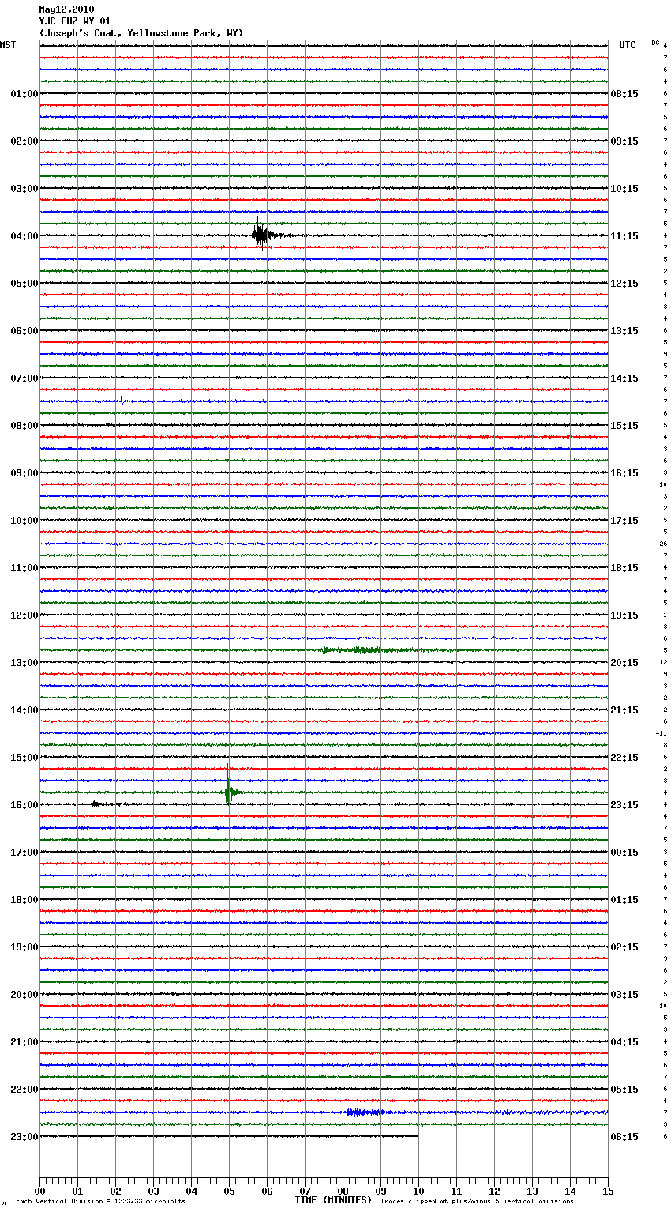Screen dimensions: 671x1212
Task: Select the 18:00 MST row label
Action: (24, 900)
